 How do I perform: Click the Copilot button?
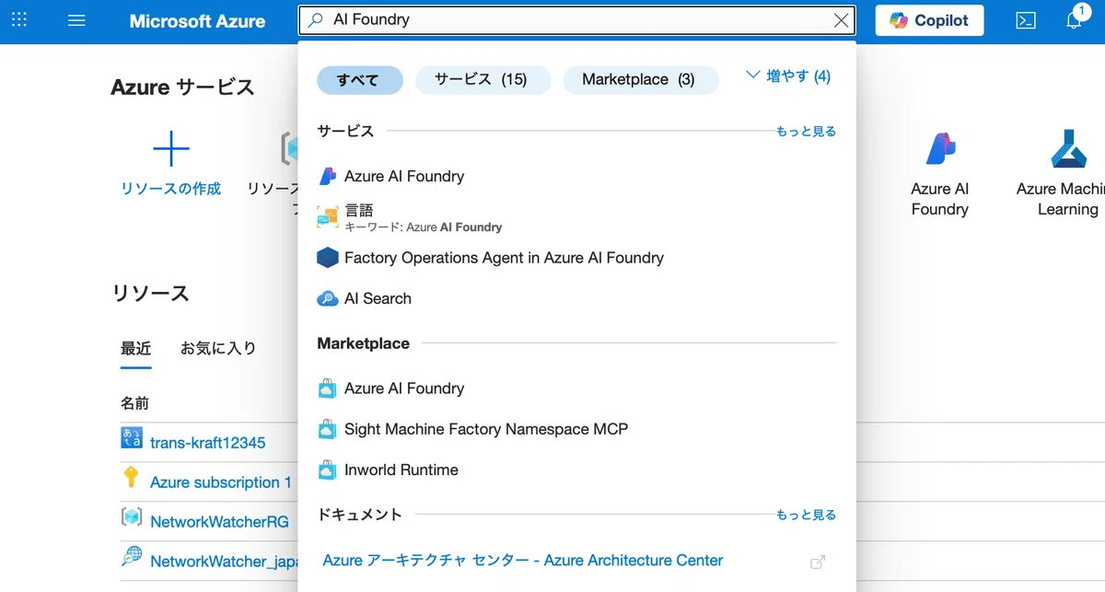pos(929,20)
